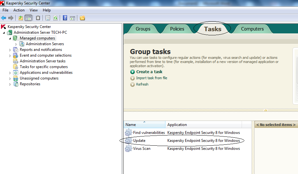298x174 pixels.
Task: Open Unassigned computers node
Action: click(39, 78)
